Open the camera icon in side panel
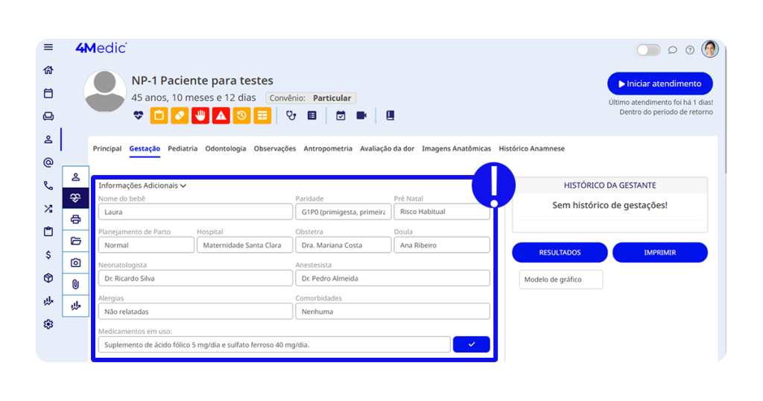This screenshot has height=401, width=763. coord(75,262)
